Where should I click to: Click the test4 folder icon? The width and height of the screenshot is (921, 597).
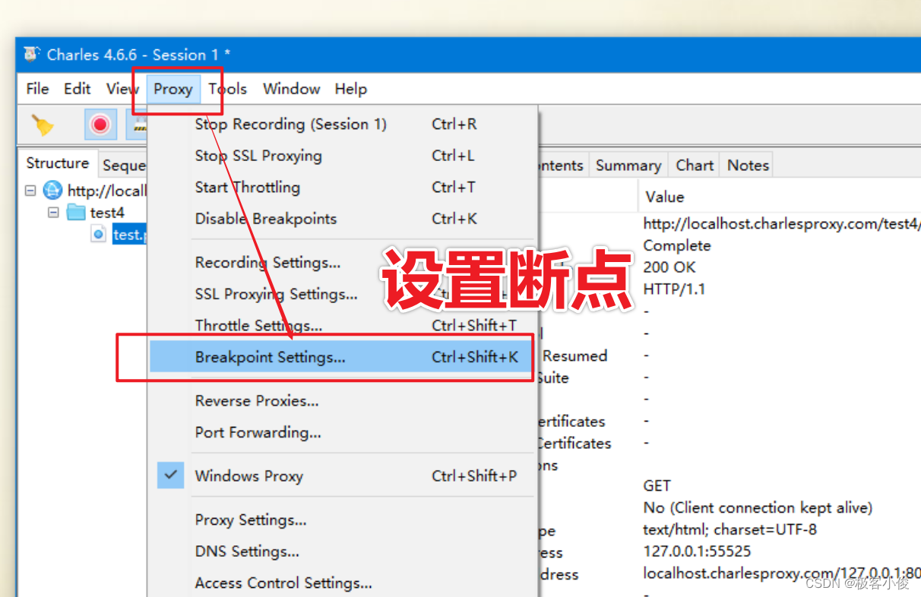click(x=76, y=213)
